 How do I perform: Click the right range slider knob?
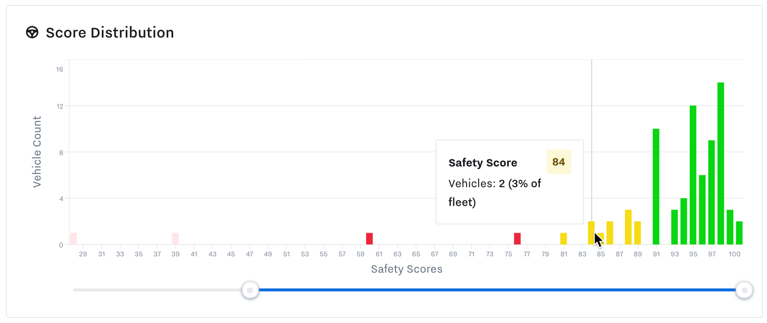744,290
